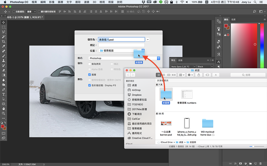Open the 位置 location dropdown
The height and width of the screenshot is (166, 267).
point(121,51)
